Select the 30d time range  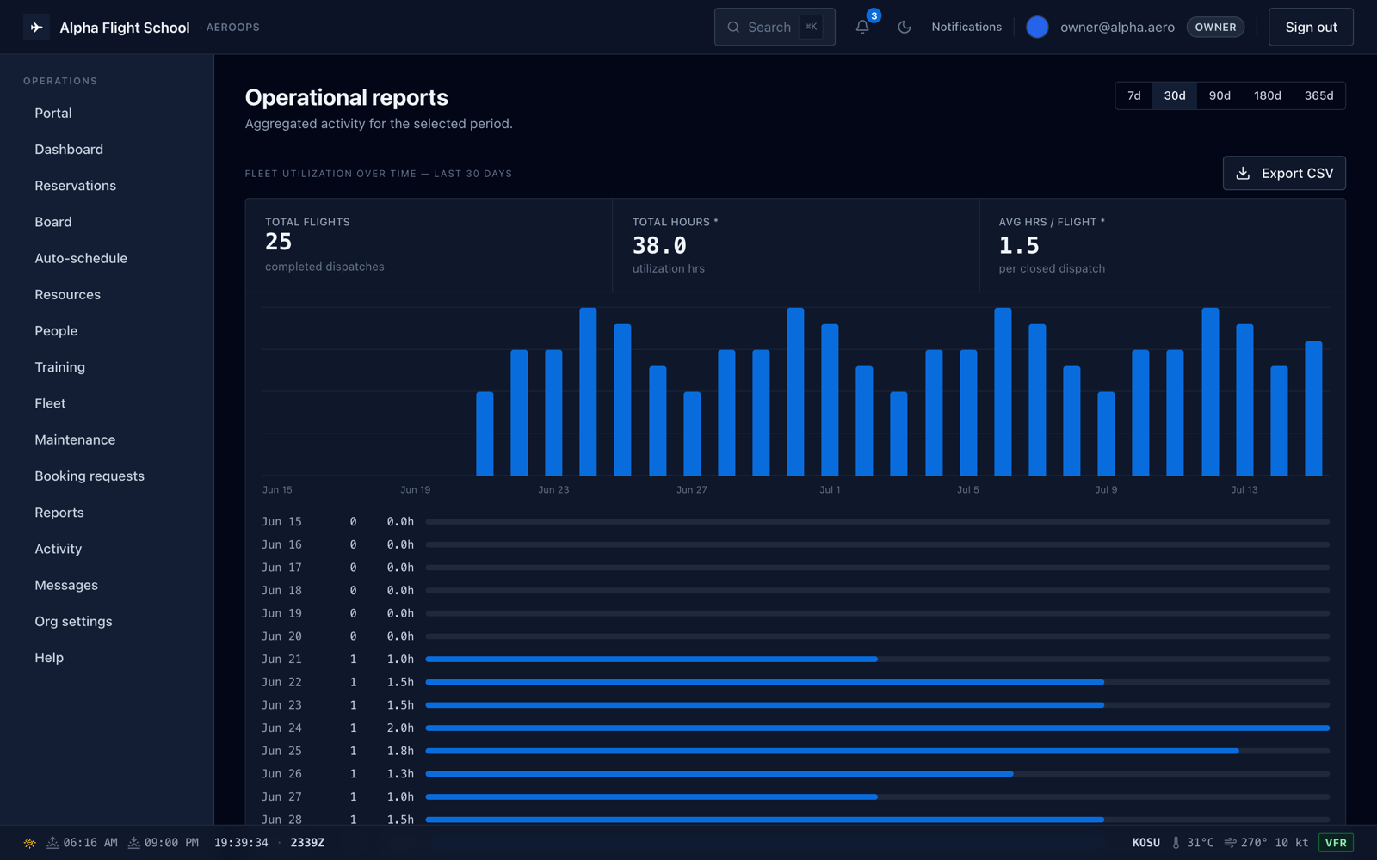[1175, 95]
